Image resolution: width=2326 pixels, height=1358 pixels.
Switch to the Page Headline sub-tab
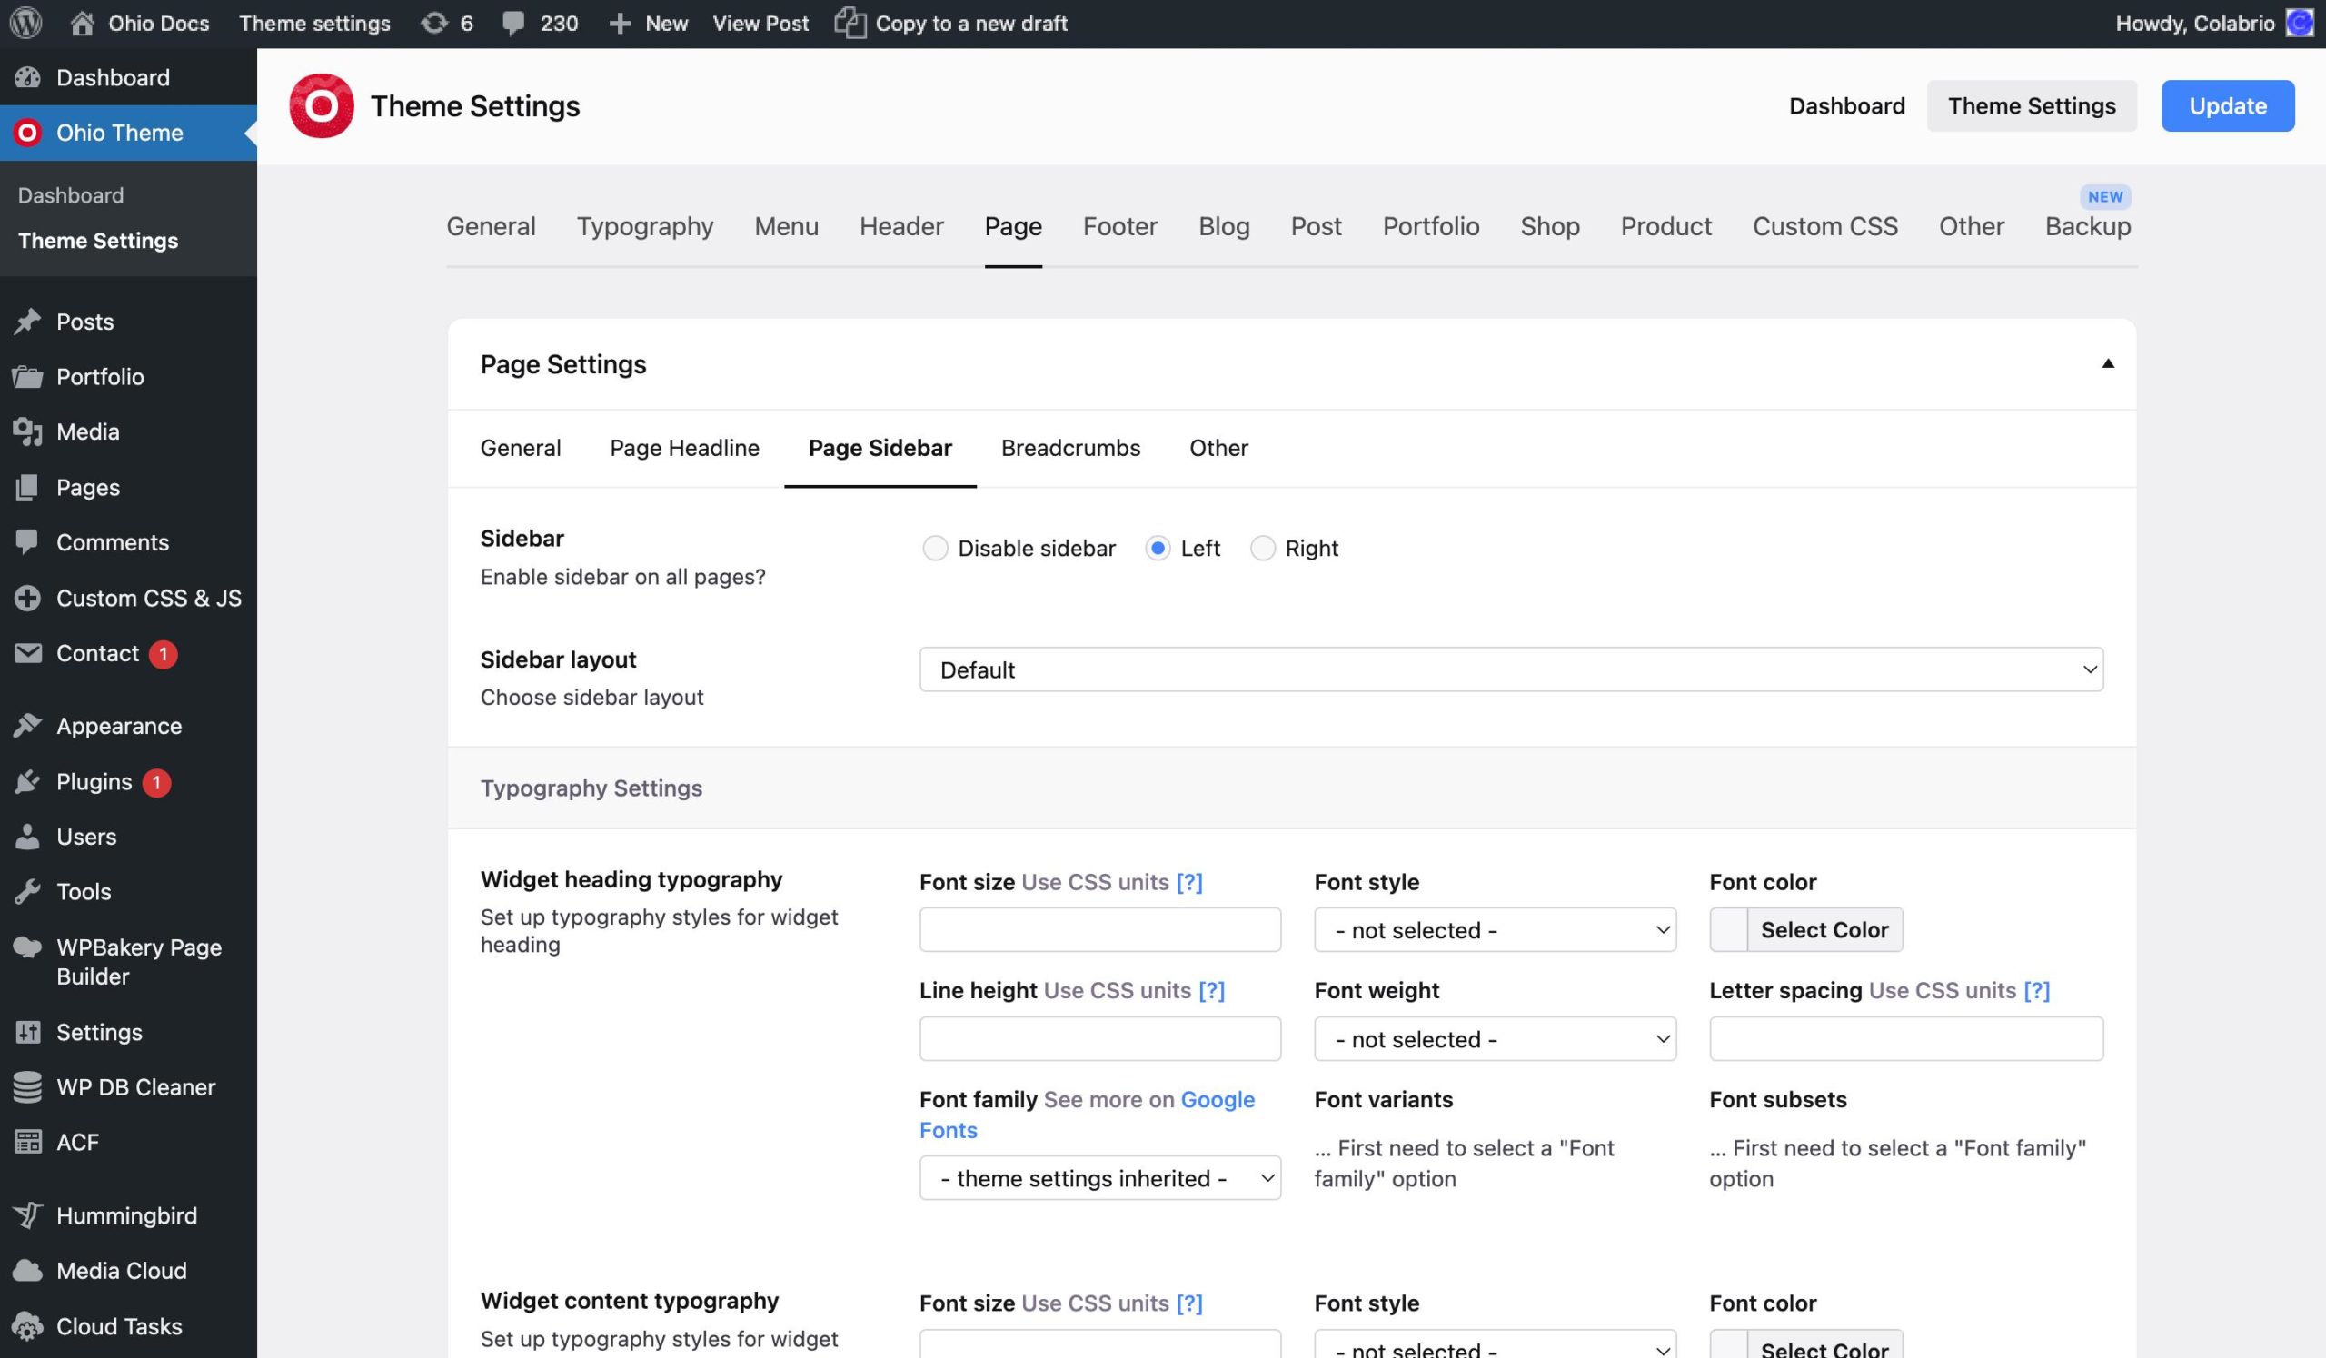coord(684,449)
